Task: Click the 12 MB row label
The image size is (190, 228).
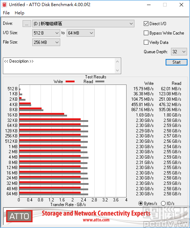Action: point(12,168)
